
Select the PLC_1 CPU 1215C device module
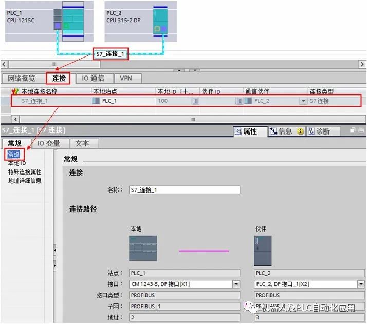pyautogui.click(x=73, y=22)
